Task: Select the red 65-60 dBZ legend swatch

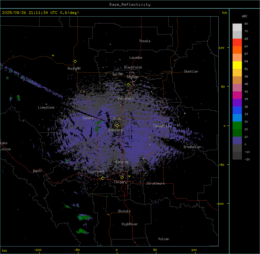Action: (237, 42)
